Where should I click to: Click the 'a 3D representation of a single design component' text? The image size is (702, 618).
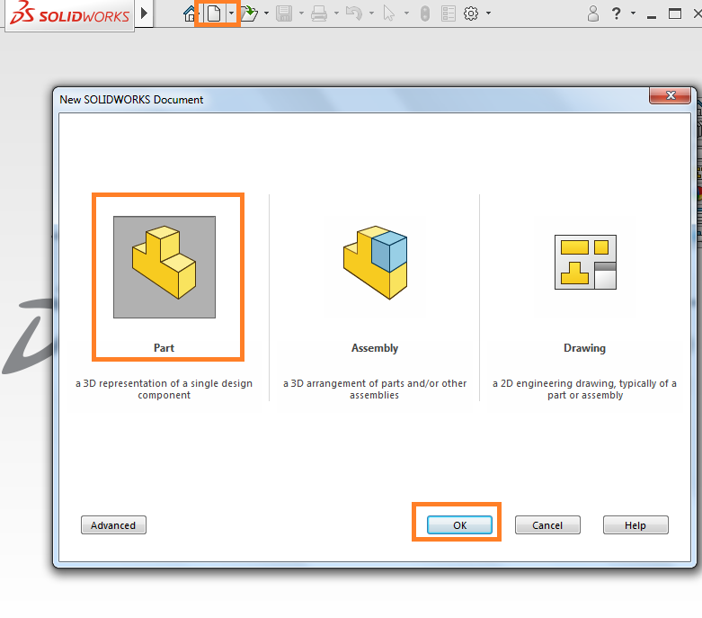[164, 390]
